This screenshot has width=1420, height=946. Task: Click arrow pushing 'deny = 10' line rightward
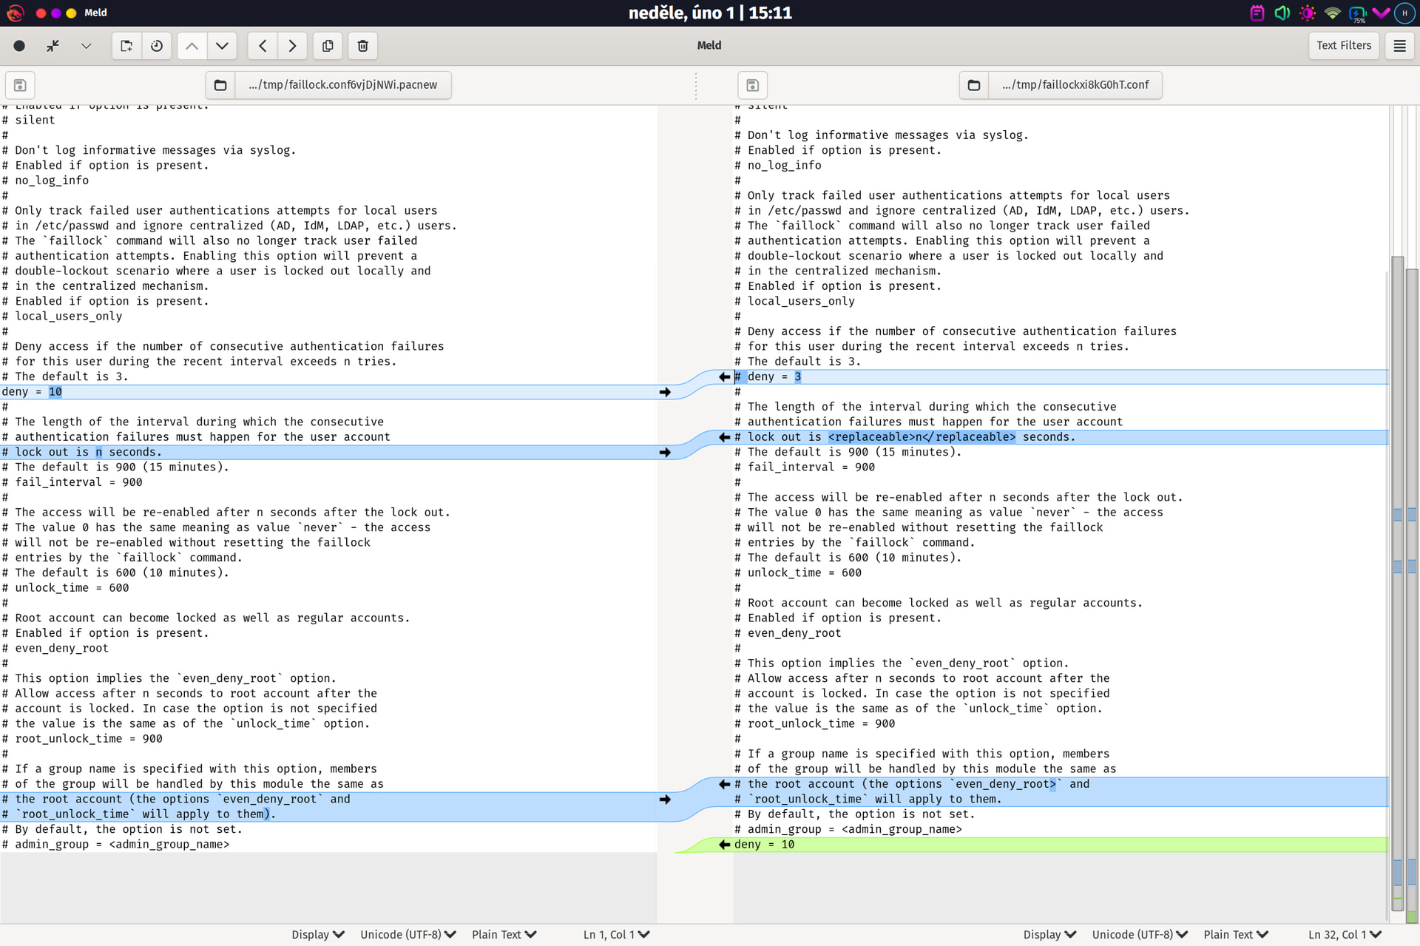coord(665,392)
